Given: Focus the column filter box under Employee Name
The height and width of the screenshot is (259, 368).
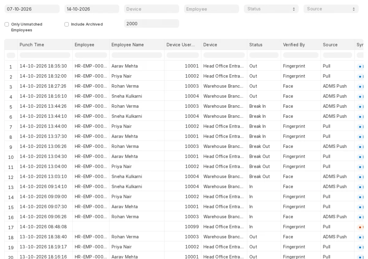Looking at the screenshot, I should click(x=137, y=55).
